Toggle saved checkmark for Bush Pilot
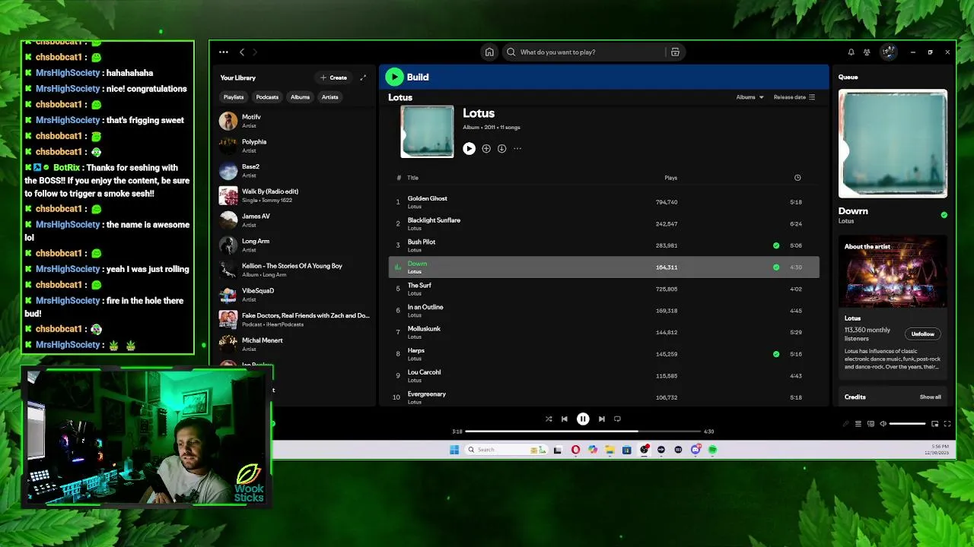Screen dimensions: 974x547 click(776, 245)
